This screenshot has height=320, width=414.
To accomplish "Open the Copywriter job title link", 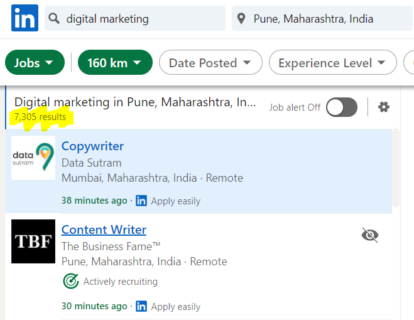I will point(93,146).
